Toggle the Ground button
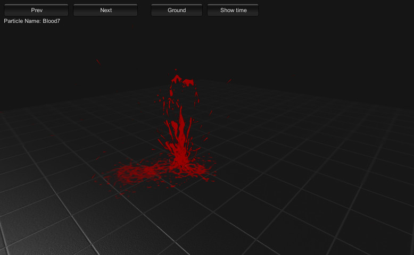The height and width of the screenshot is (255, 414). tap(177, 10)
